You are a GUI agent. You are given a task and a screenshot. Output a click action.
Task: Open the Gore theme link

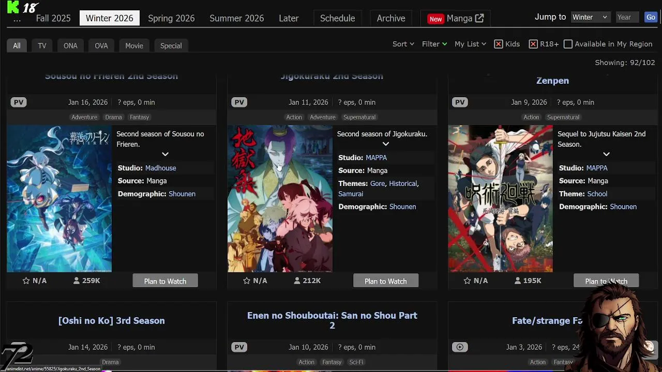point(378,183)
